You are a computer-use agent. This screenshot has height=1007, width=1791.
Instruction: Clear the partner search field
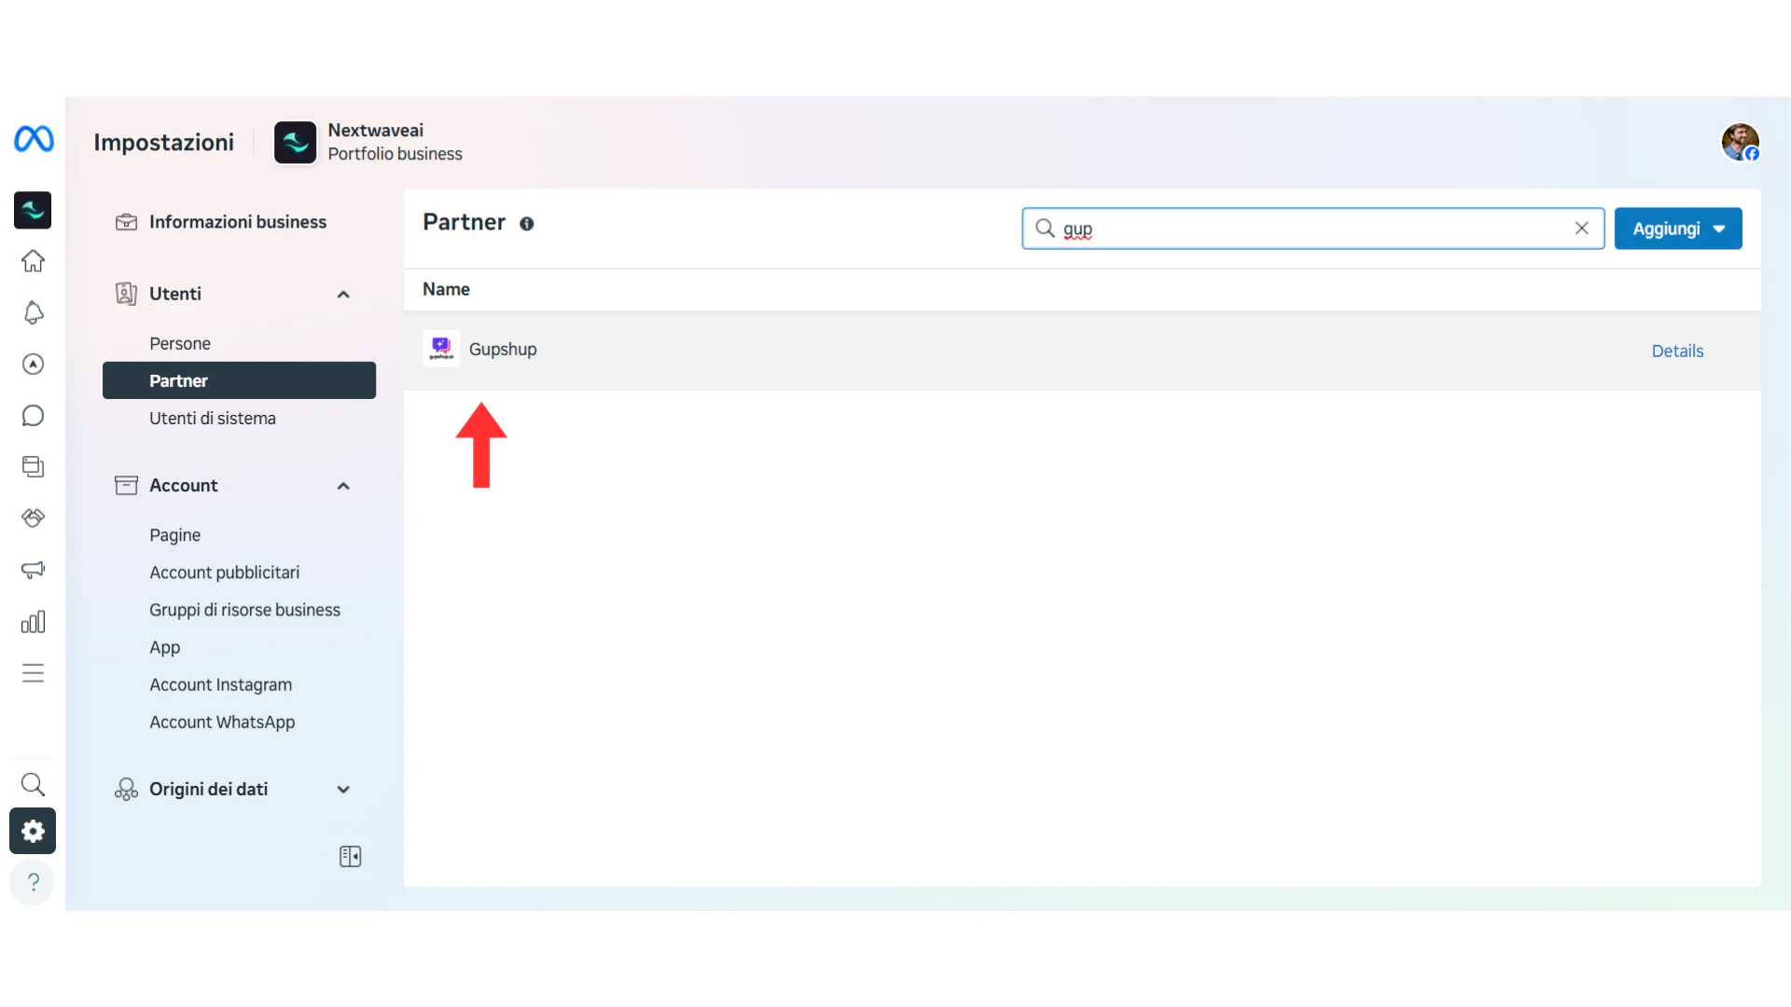pos(1581,228)
